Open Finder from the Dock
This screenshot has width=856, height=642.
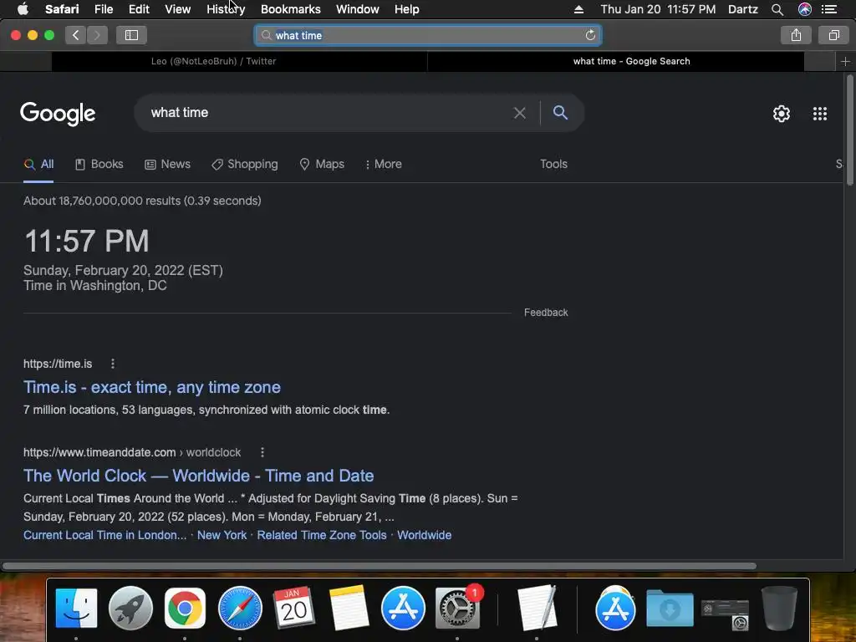76,608
